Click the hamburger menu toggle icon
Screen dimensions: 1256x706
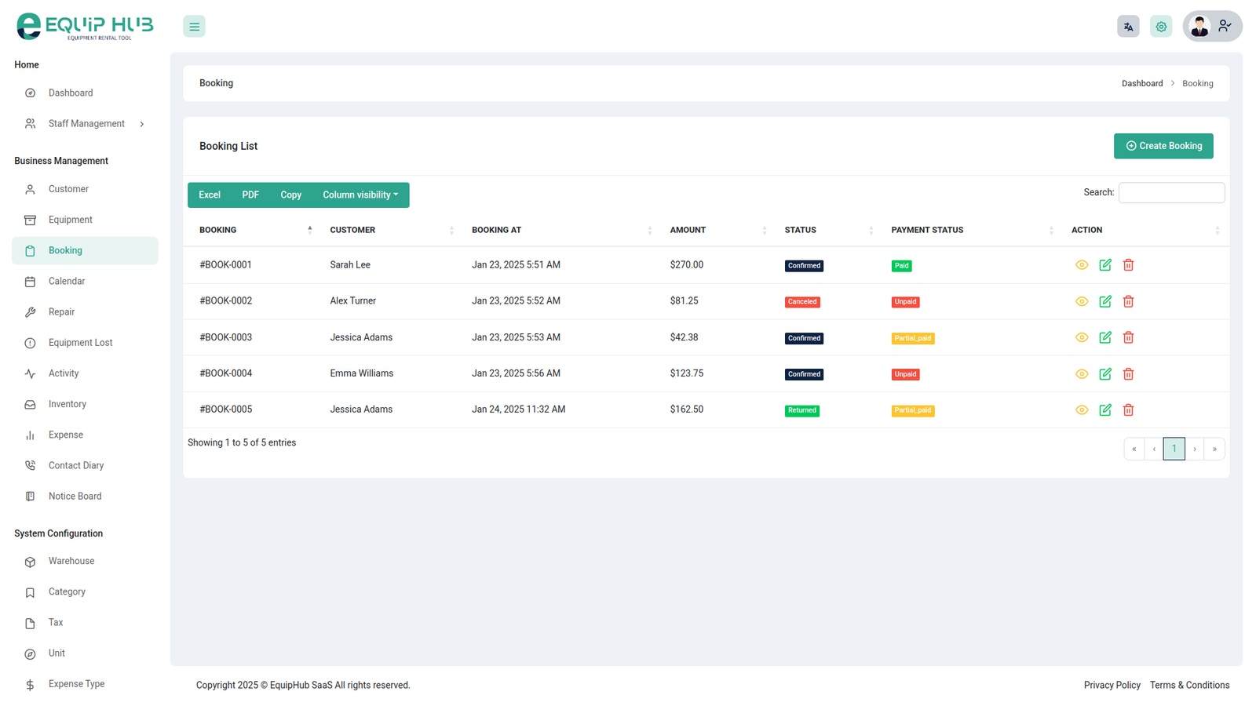[194, 27]
